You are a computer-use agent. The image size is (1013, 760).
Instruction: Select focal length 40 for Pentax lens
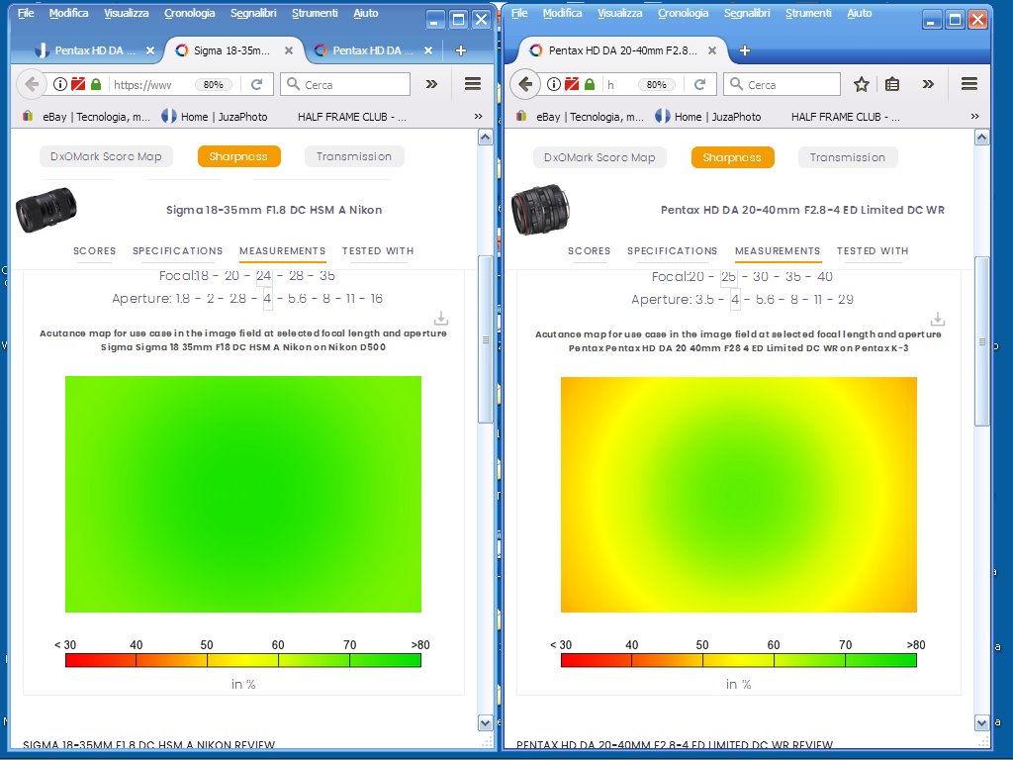coord(824,277)
